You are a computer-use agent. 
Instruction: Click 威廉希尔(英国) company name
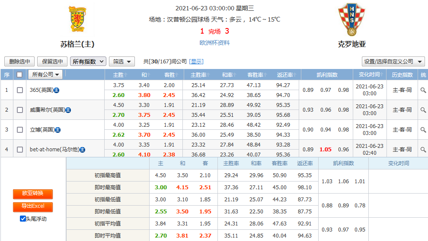pos(47,110)
